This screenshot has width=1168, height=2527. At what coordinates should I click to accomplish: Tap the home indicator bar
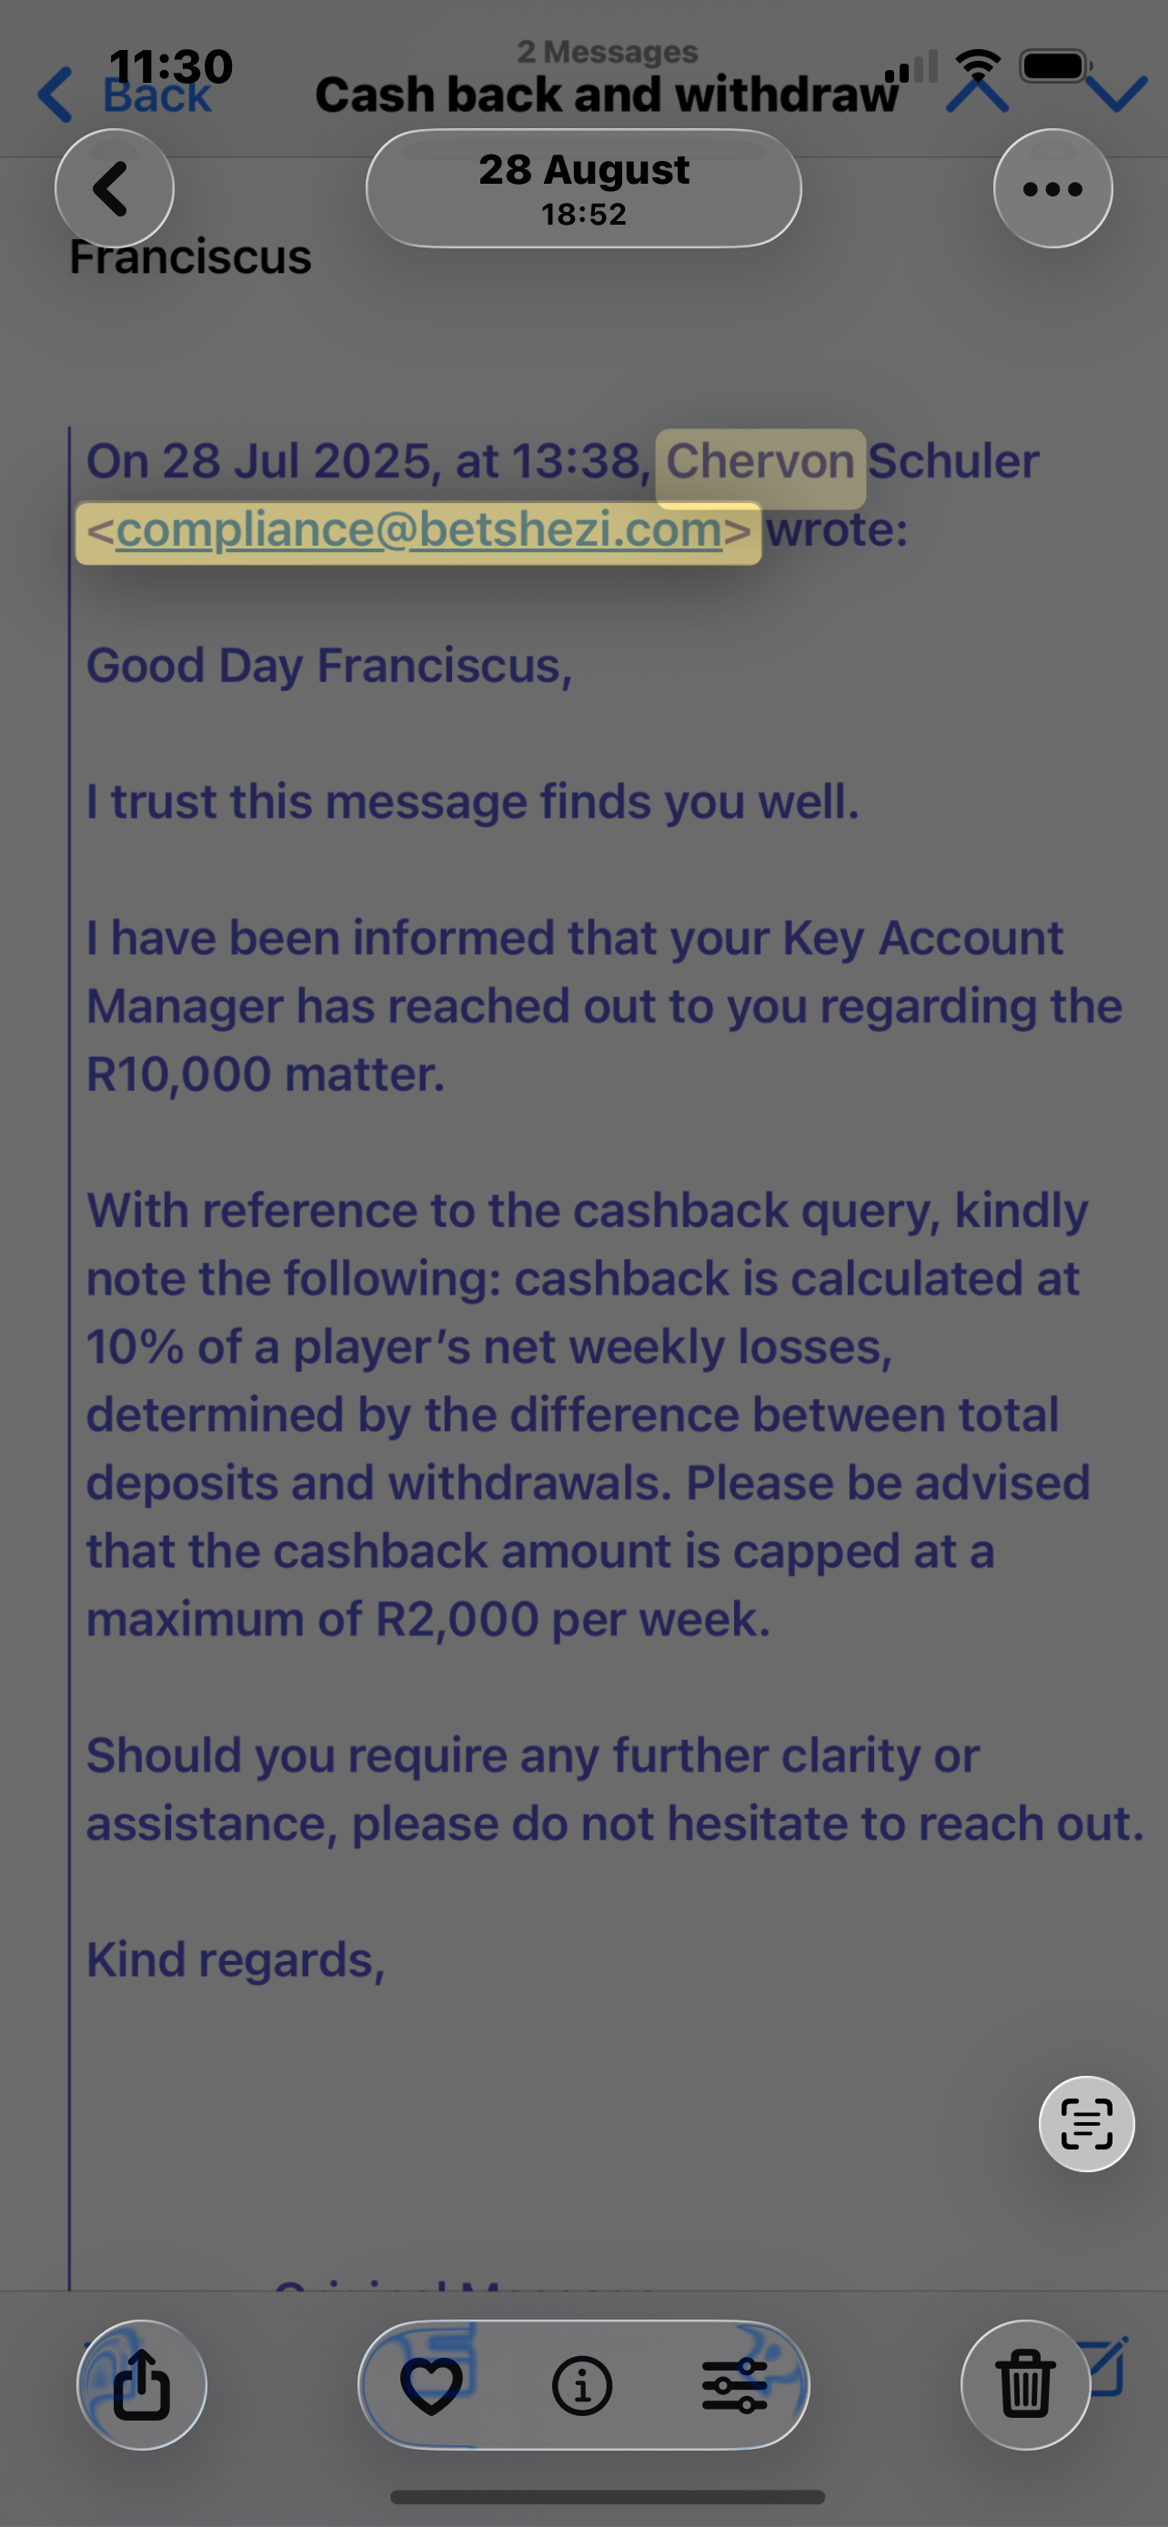coord(607,2497)
